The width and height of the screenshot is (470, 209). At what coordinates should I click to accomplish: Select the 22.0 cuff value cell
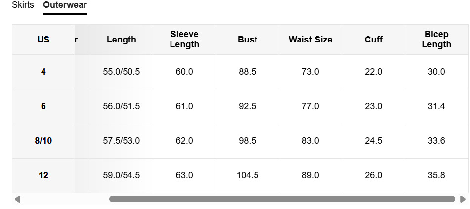[x=374, y=72]
